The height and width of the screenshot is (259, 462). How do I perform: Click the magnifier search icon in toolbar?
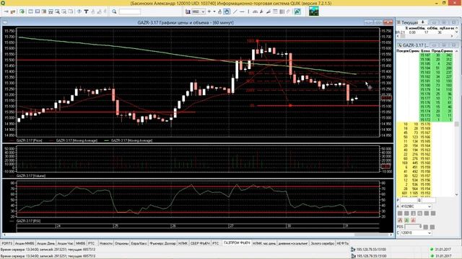(114, 12)
